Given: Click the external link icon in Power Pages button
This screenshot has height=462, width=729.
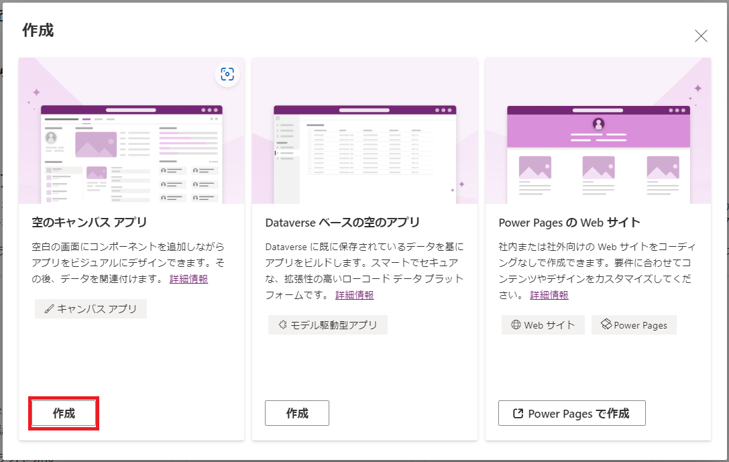Looking at the screenshot, I should coord(518,413).
